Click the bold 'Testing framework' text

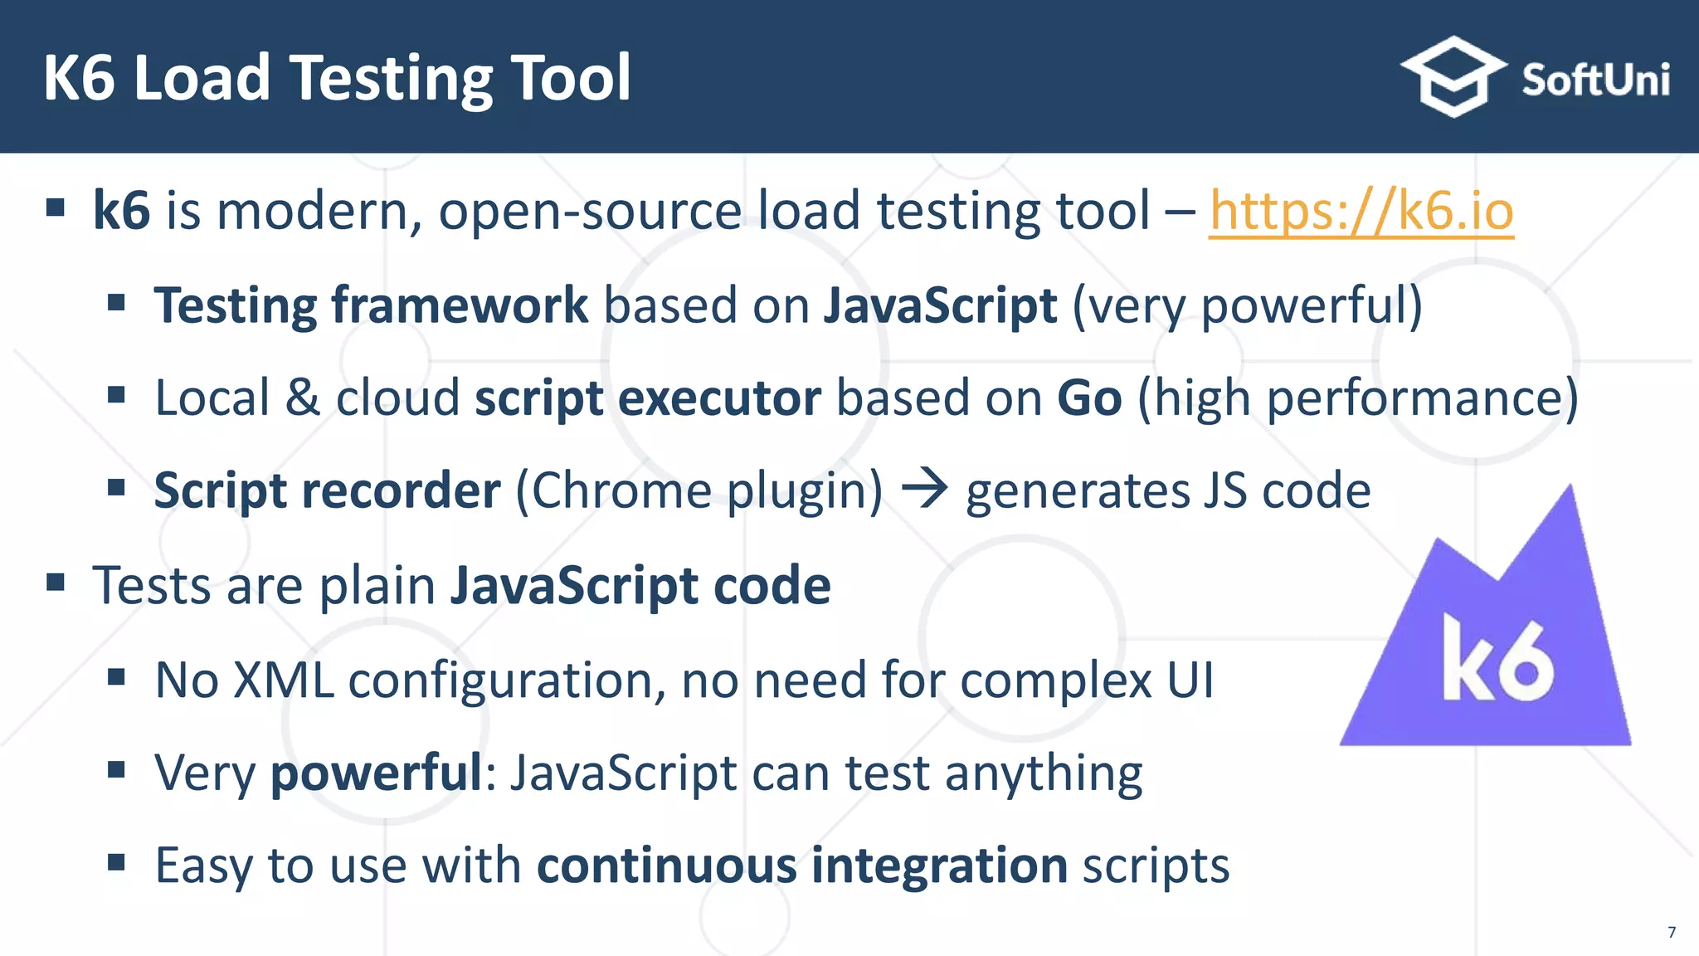371,305
